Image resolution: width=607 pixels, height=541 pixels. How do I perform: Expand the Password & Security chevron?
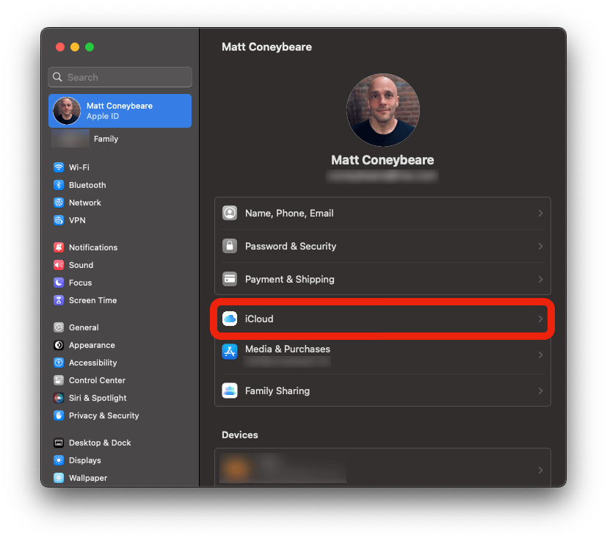(x=540, y=247)
